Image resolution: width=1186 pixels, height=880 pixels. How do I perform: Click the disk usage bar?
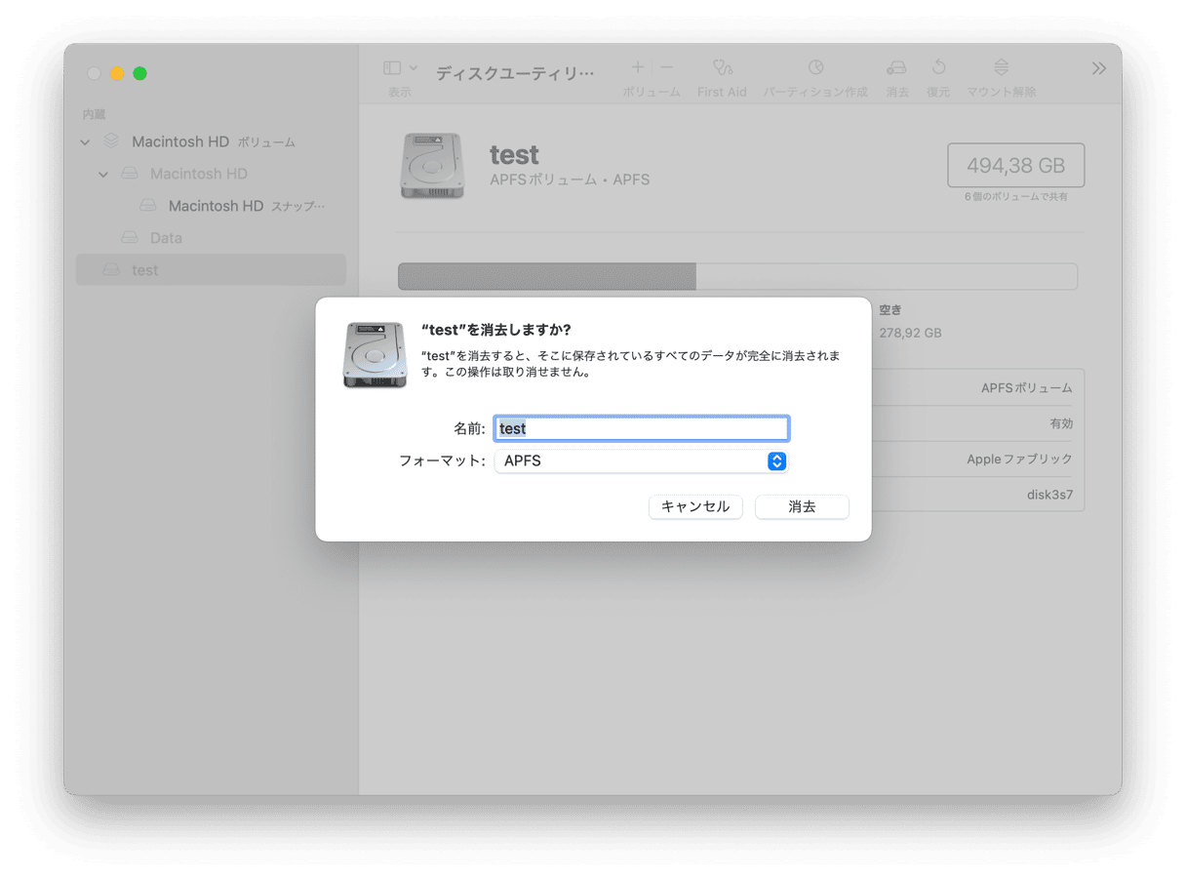[736, 276]
